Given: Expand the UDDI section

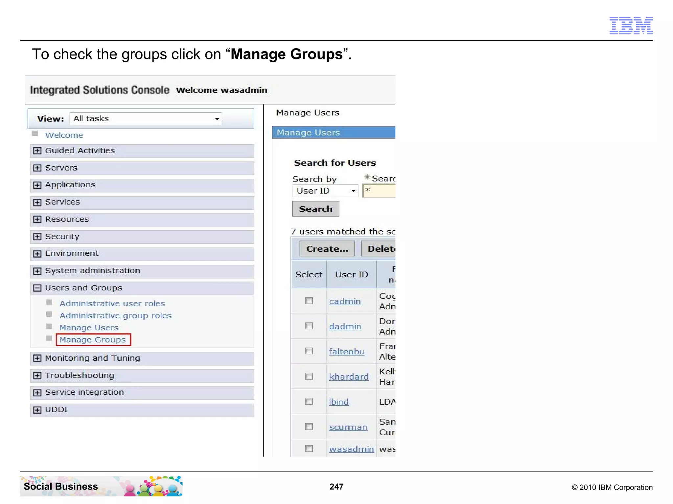Looking at the screenshot, I should pos(37,410).
